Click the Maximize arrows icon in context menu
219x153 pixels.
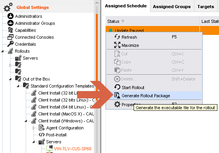click(117, 45)
